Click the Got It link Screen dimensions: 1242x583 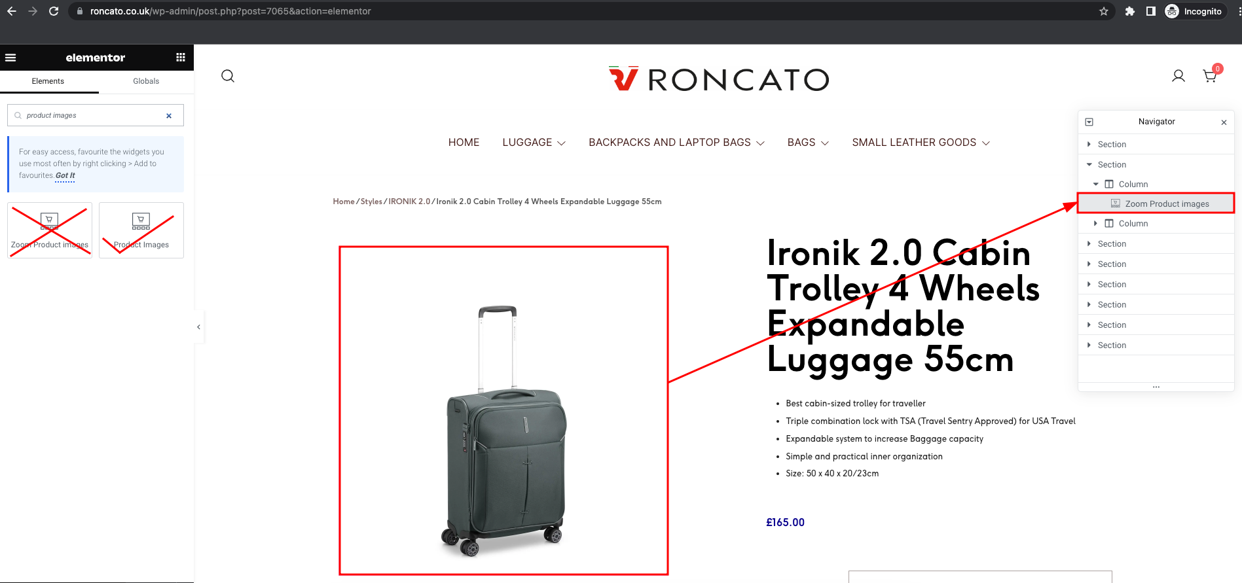[x=65, y=176]
